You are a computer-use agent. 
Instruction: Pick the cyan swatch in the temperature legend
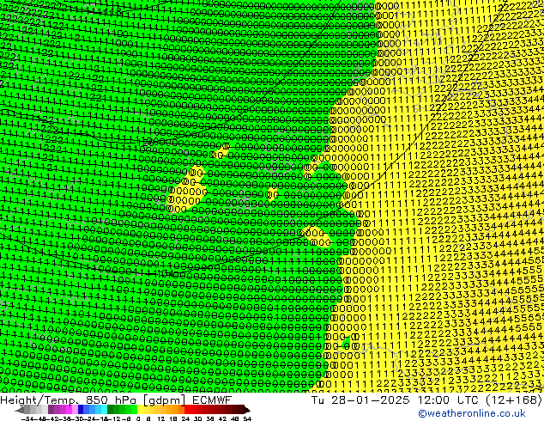pos(105,409)
